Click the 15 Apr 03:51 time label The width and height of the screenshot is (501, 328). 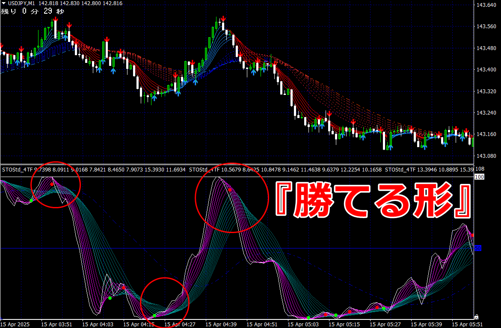coord(56,325)
